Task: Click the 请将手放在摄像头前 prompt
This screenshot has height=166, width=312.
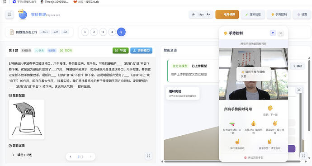Action: coord(254,74)
